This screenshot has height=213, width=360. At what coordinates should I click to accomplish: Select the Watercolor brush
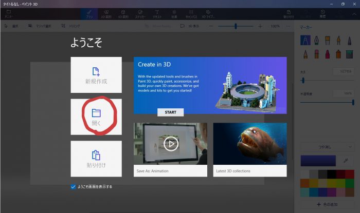point(338,40)
